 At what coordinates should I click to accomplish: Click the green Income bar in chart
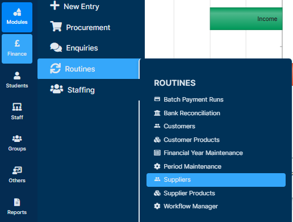point(246,19)
